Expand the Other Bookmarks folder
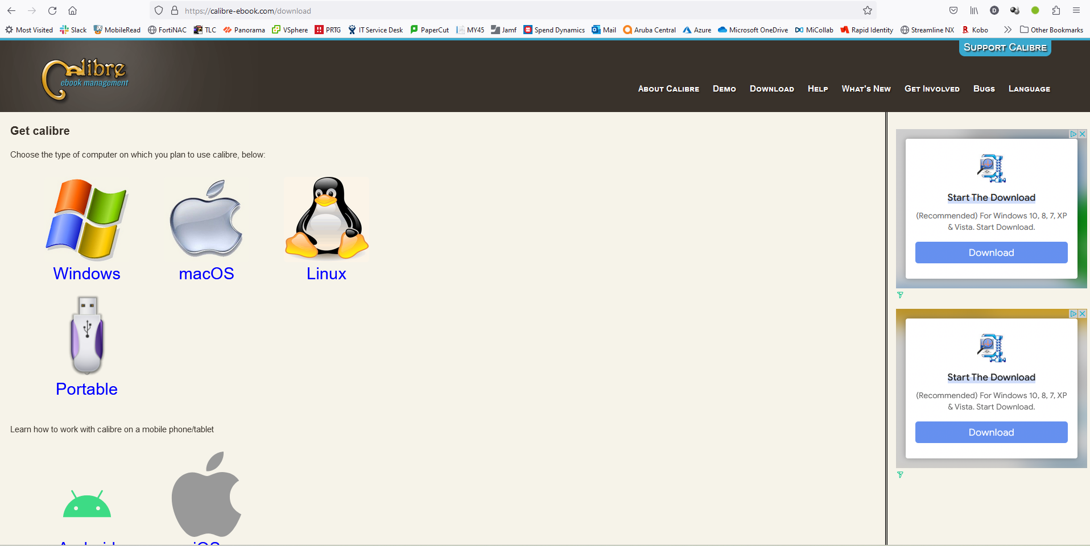This screenshot has width=1090, height=546. 1051,30
